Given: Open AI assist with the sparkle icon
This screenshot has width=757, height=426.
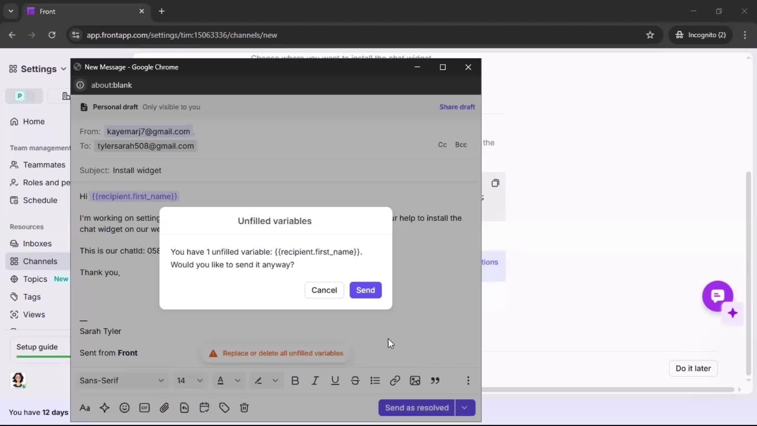Looking at the screenshot, I should pos(104,407).
